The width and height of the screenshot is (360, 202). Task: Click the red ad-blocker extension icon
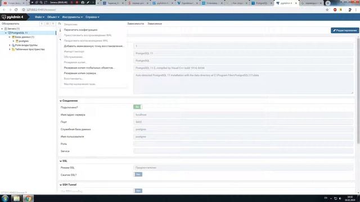click(x=335, y=10)
